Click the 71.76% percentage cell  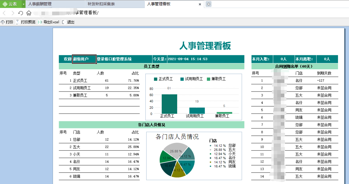(x=133, y=81)
